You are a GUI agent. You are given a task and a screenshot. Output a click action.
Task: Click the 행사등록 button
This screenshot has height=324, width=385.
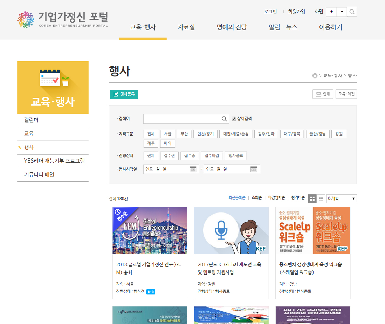(x=124, y=94)
